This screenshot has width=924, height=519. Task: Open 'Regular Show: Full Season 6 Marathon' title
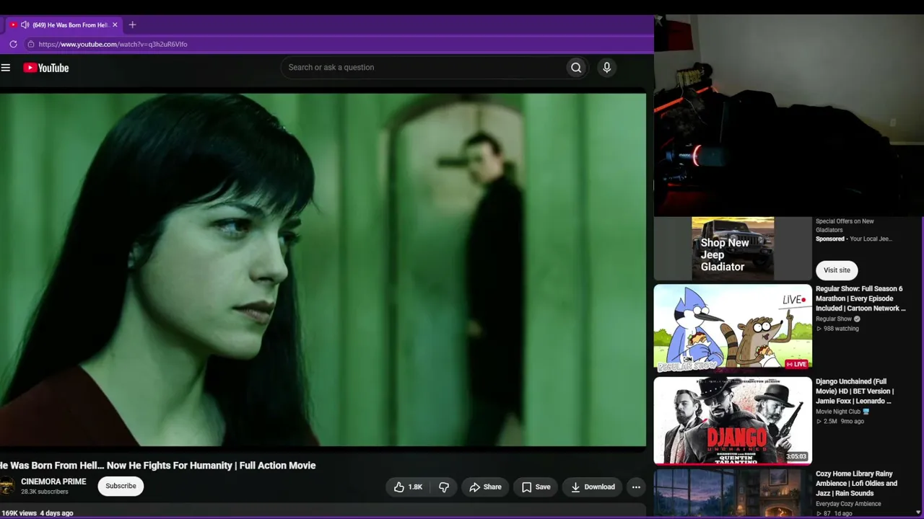860,298
